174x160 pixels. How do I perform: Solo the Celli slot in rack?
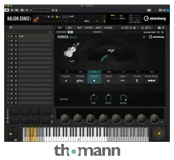[16, 36]
